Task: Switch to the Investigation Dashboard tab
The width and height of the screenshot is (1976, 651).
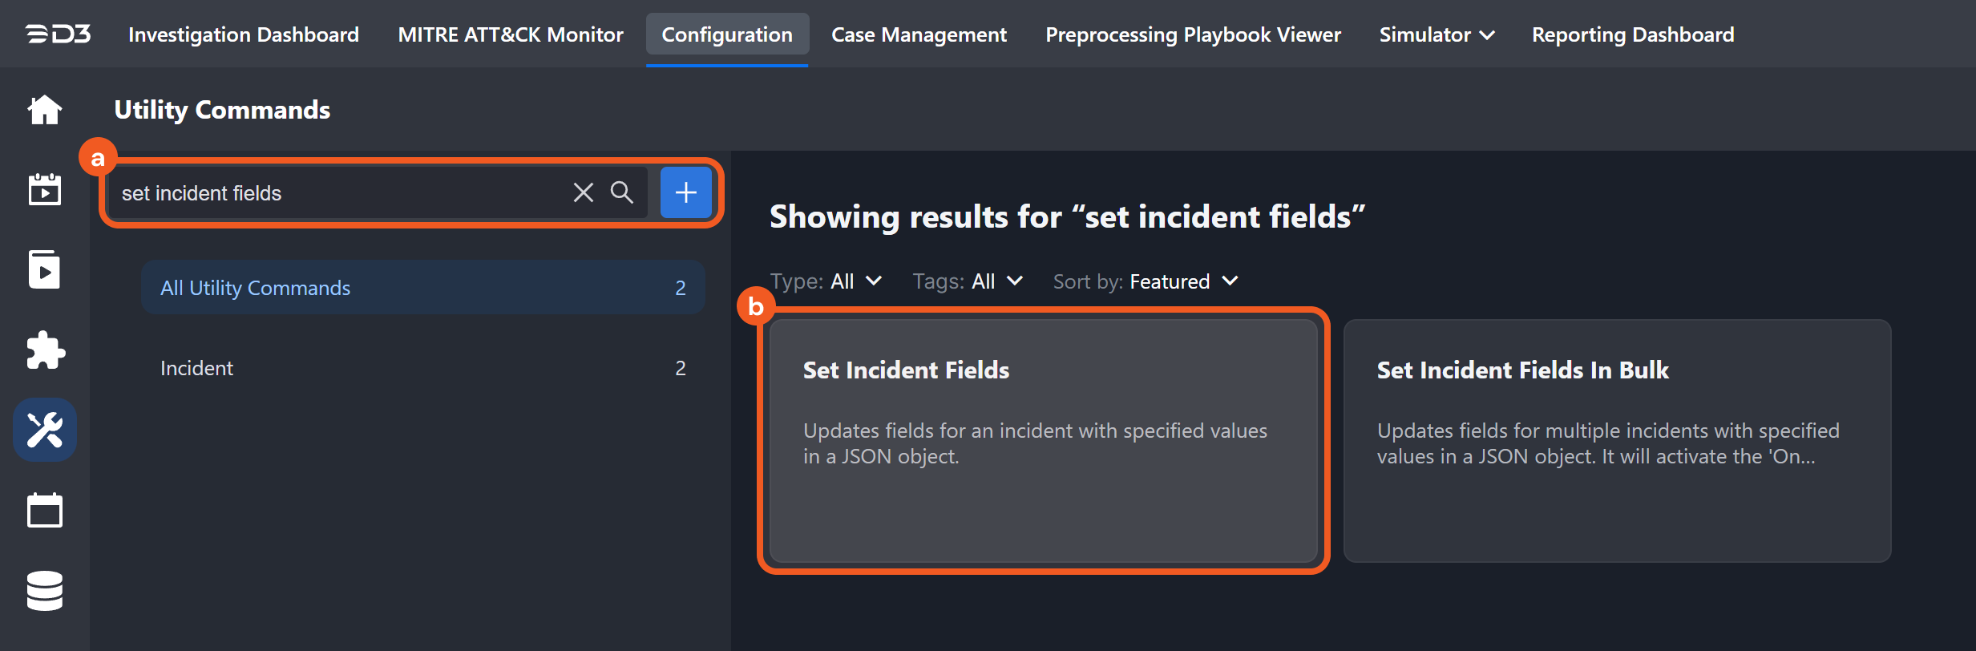Action: tap(244, 34)
